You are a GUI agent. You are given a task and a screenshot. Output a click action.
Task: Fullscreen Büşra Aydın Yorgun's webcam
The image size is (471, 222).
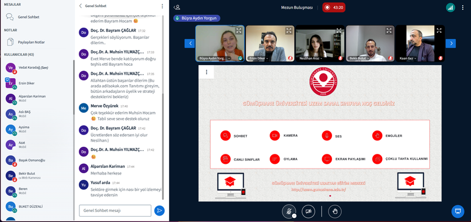pyautogui.click(x=239, y=31)
